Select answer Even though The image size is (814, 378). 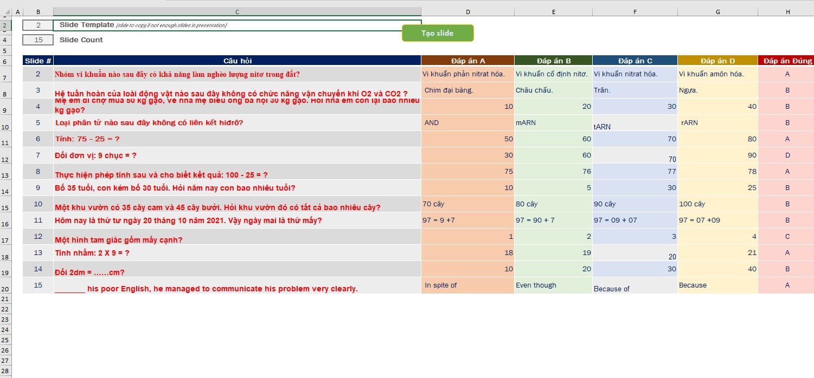553,285
